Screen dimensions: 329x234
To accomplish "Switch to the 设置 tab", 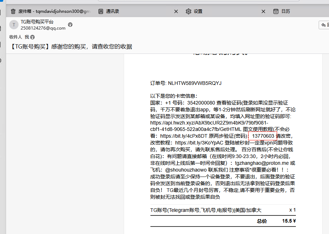I will click(198, 11).
